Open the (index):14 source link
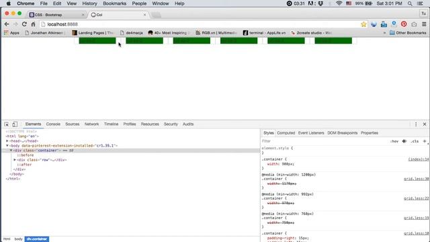Screen dimensions: 430x242 tap(418, 159)
